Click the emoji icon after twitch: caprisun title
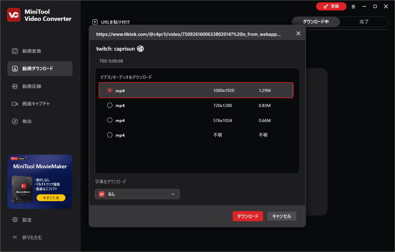395x252 pixels. (x=140, y=48)
